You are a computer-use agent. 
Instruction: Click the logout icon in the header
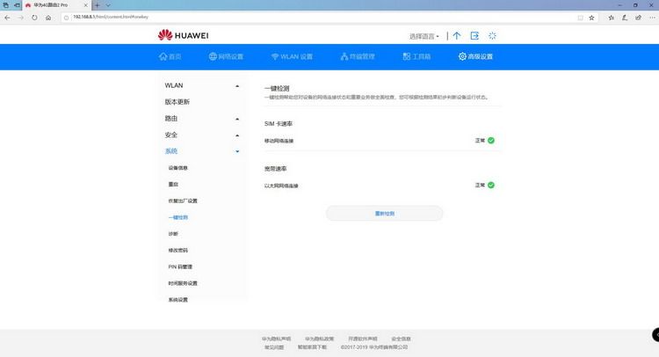474,36
